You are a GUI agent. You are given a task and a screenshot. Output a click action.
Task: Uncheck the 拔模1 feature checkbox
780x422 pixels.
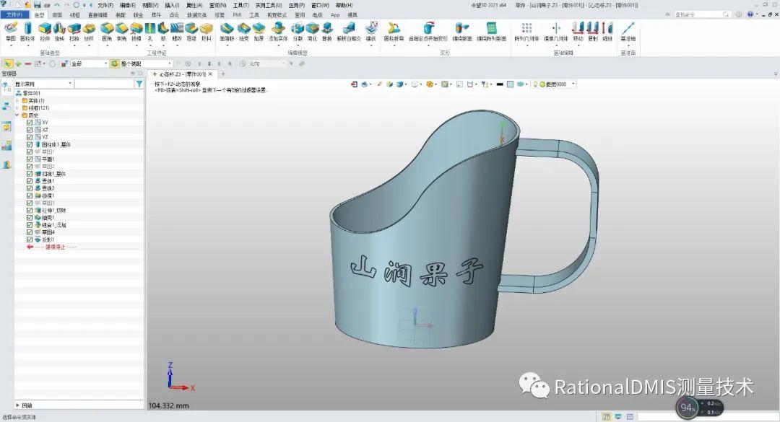30,195
